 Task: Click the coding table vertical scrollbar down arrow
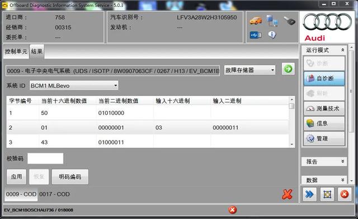(291, 145)
